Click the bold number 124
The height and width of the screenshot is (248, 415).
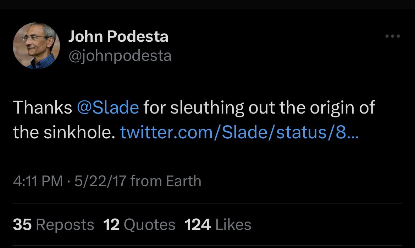(198, 225)
